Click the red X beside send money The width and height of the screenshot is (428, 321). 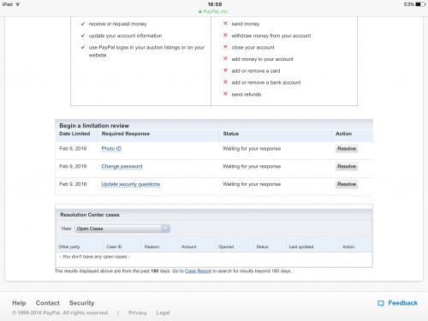click(x=225, y=24)
